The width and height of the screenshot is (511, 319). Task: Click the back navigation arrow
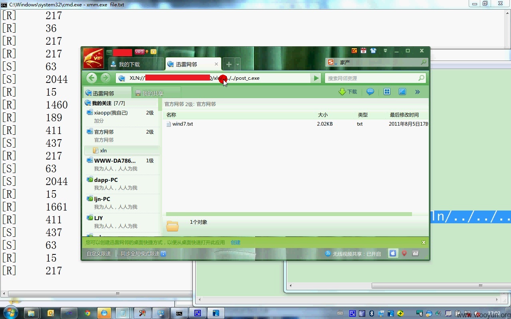[x=92, y=78]
